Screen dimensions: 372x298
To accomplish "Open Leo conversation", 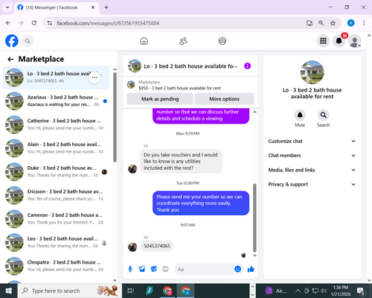I will 56,243.
